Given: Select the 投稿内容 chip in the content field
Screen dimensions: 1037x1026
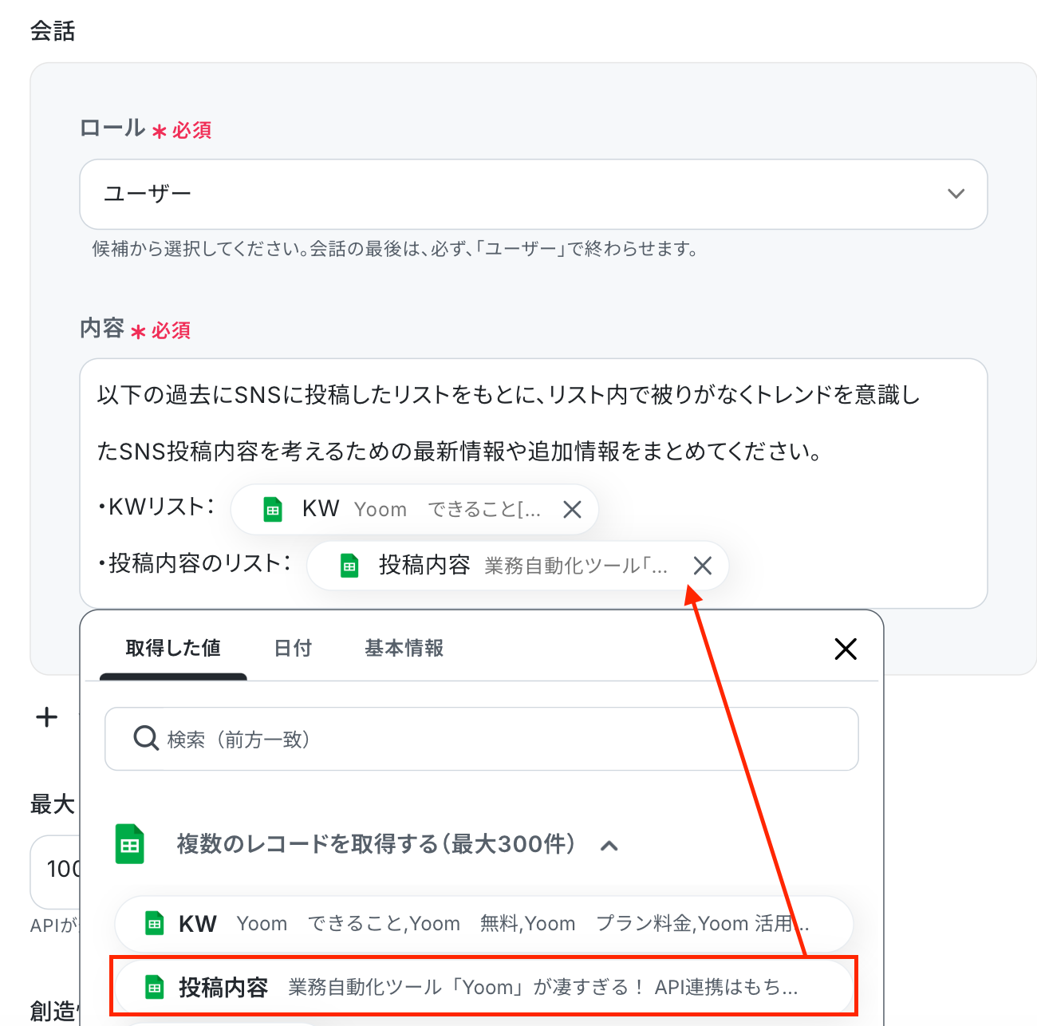Looking at the screenshot, I should coord(518,566).
